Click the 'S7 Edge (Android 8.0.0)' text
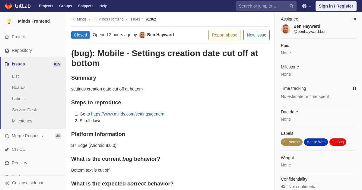Screen dimensions: 362x190 coord(94,145)
